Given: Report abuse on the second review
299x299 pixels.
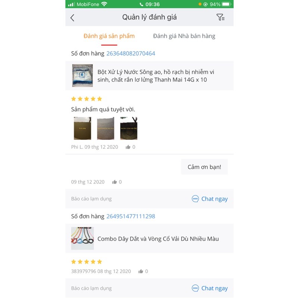Looking at the screenshot, I should pyautogui.click(x=91, y=288).
